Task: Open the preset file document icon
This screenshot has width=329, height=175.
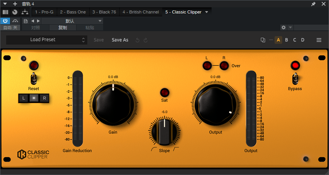Action: click(x=25, y=21)
